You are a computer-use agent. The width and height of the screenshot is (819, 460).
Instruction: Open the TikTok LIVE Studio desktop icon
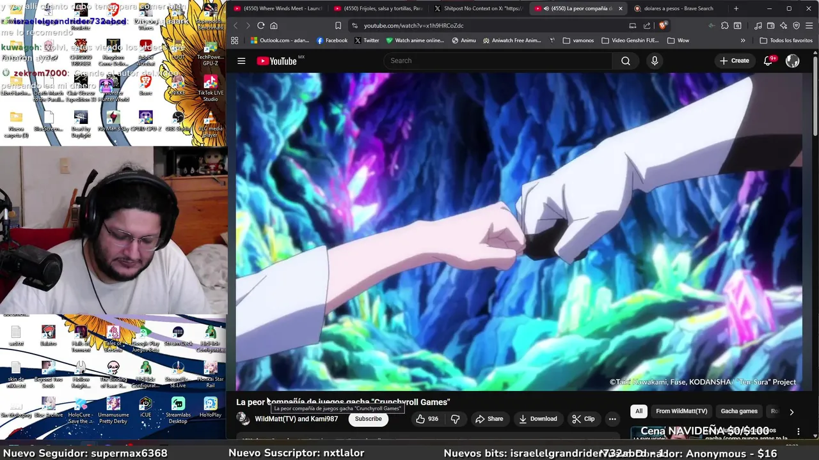(x=211, y=89)
